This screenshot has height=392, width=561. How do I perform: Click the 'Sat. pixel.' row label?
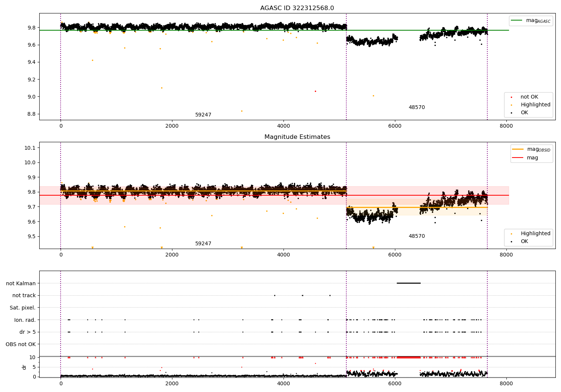(23, 308)
